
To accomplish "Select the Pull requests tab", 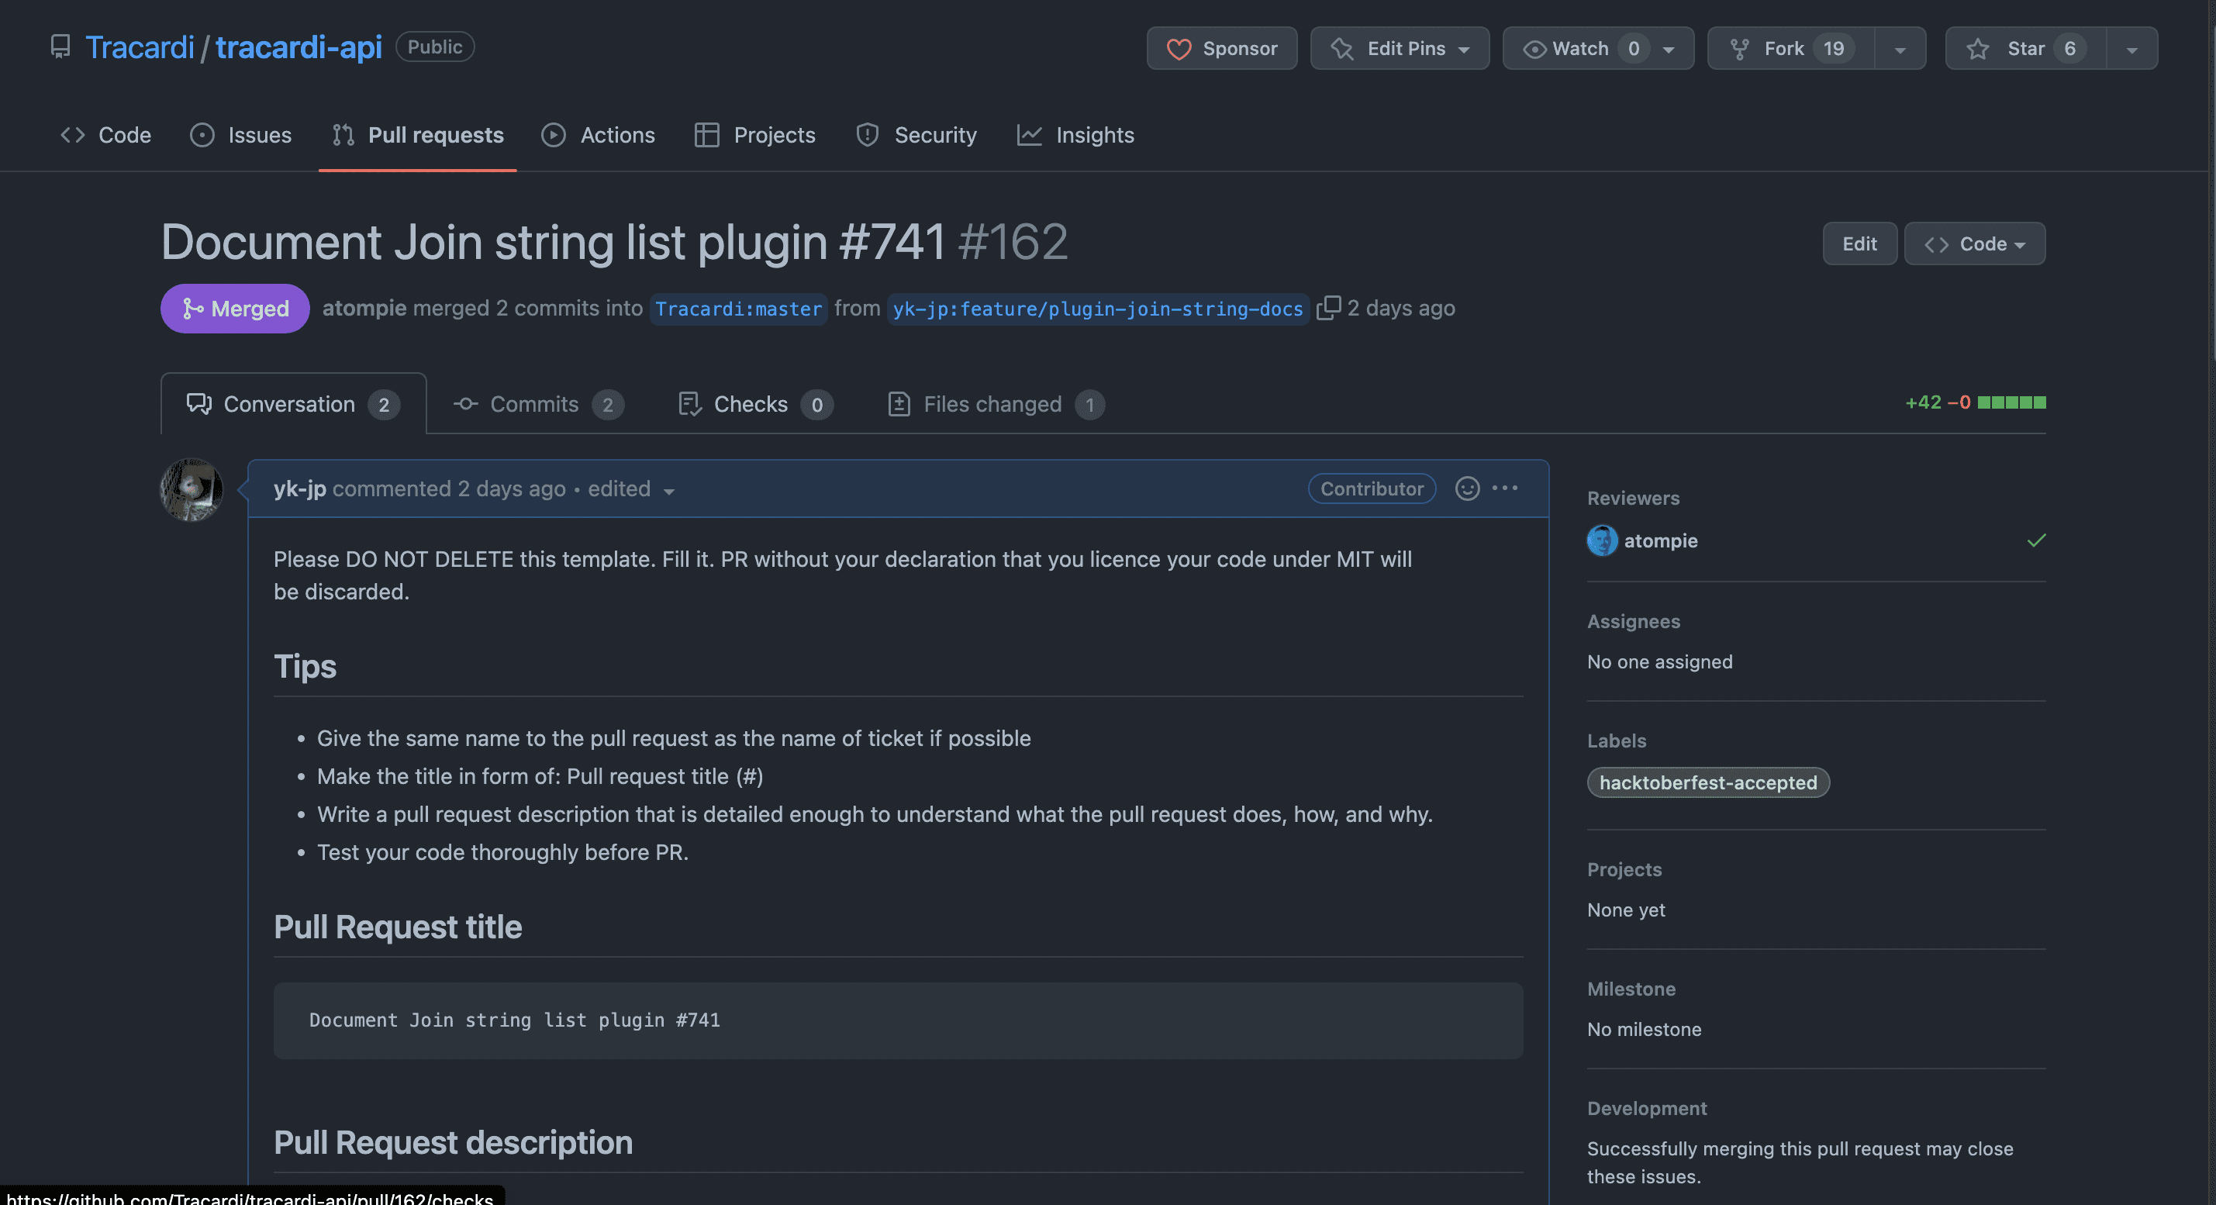I will coord(418,135).
